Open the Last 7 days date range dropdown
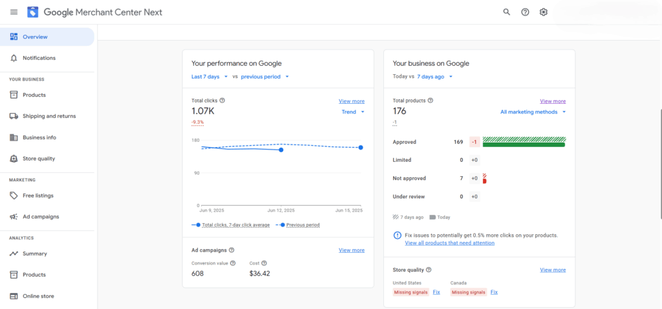This screenshot has width=662, height=309. 210,77
